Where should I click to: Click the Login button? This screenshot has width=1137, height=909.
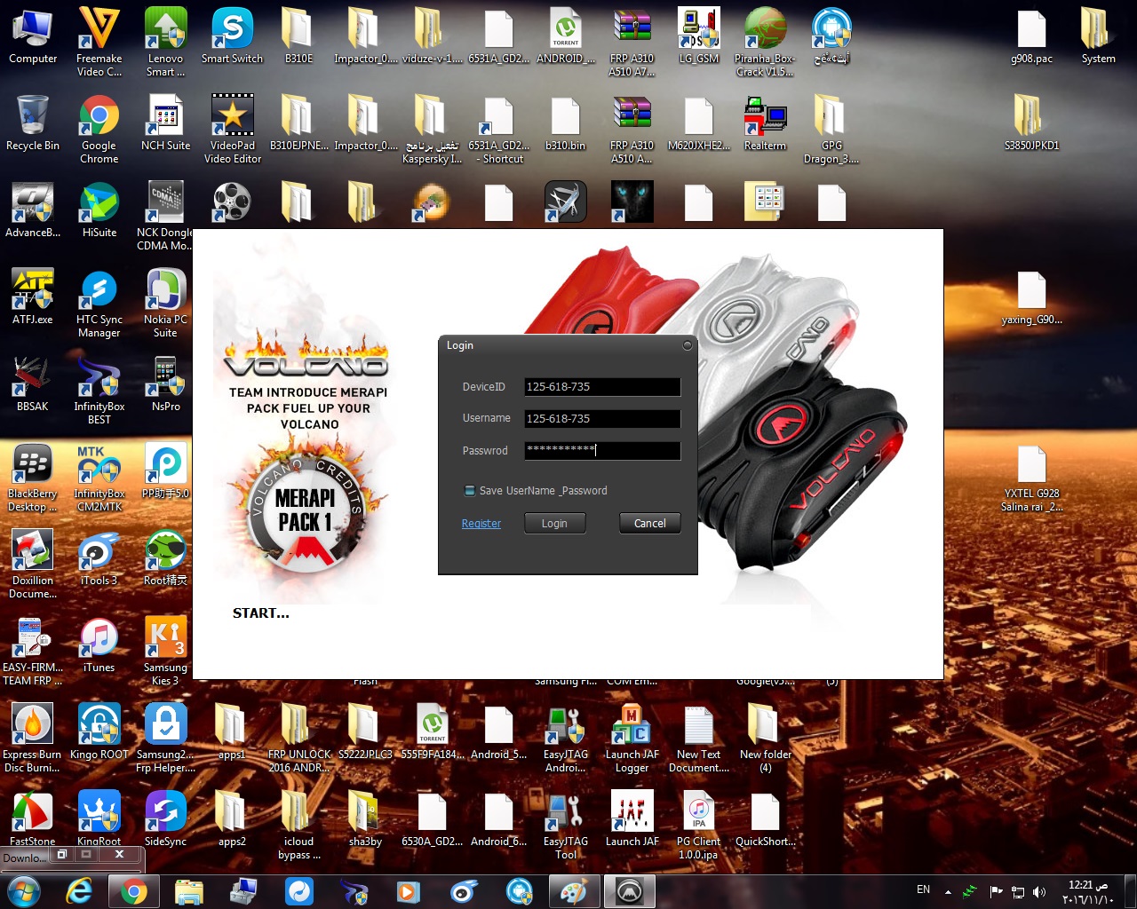point(554,524)
